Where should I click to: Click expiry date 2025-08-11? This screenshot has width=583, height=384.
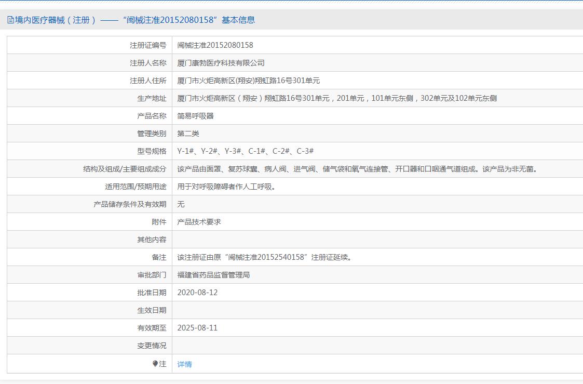coord(197,328)
